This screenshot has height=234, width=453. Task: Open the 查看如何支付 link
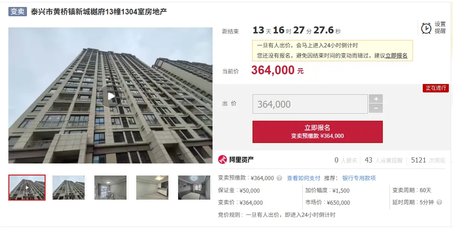click(304, 178)
